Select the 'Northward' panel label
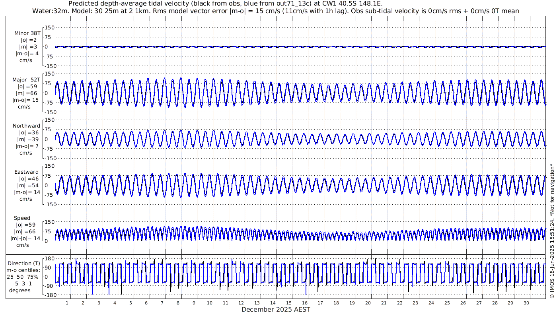This screenshot has width=557, height=318. click(x=26, y=126)
